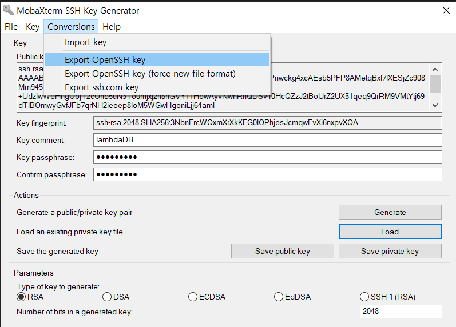Click the 'Key fingerprint:' label
Viewport: 456px width, 327px height.
tap(41, 123)
